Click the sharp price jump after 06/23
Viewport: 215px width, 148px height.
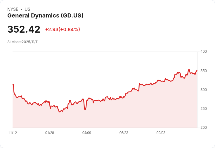[x=140, y=84]
